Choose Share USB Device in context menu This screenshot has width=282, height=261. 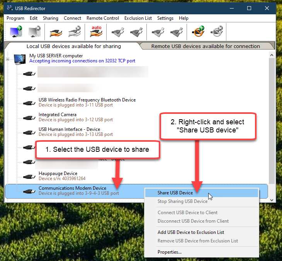coord(175,193)
